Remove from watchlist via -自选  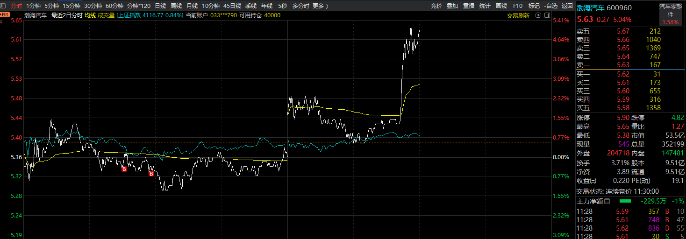550,6
